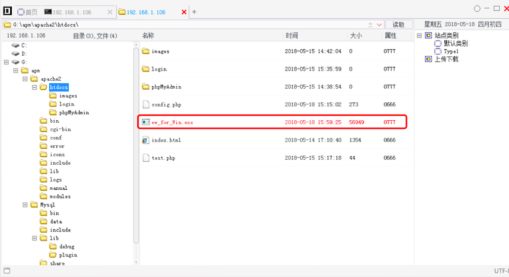Collapse the apm folder node
509x277 pixels.
[x=16, y=71]
